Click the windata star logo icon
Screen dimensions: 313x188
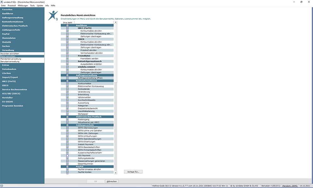tap(53, 16)
